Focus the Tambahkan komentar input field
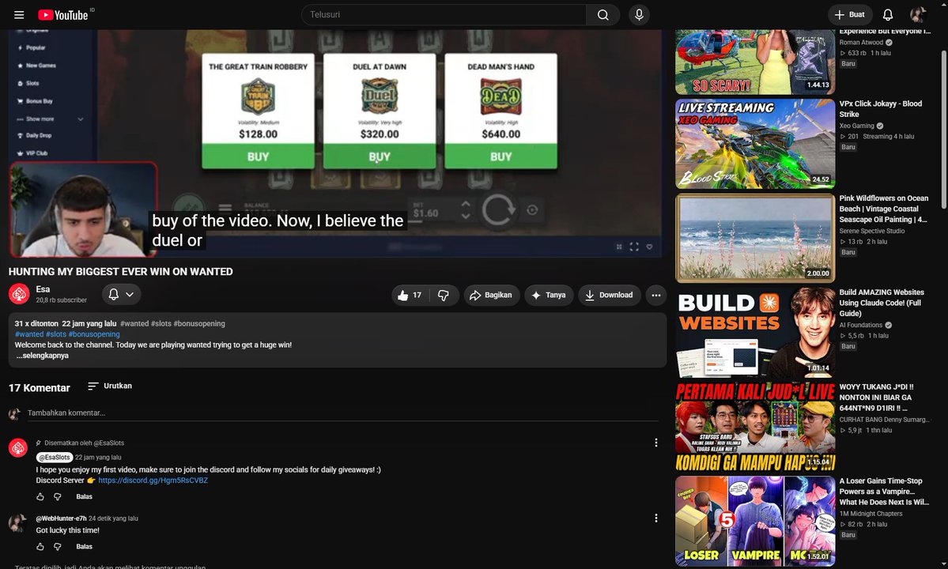Viewport: 948px width, 569px height. pyautogui.click(x=342, y=413)
